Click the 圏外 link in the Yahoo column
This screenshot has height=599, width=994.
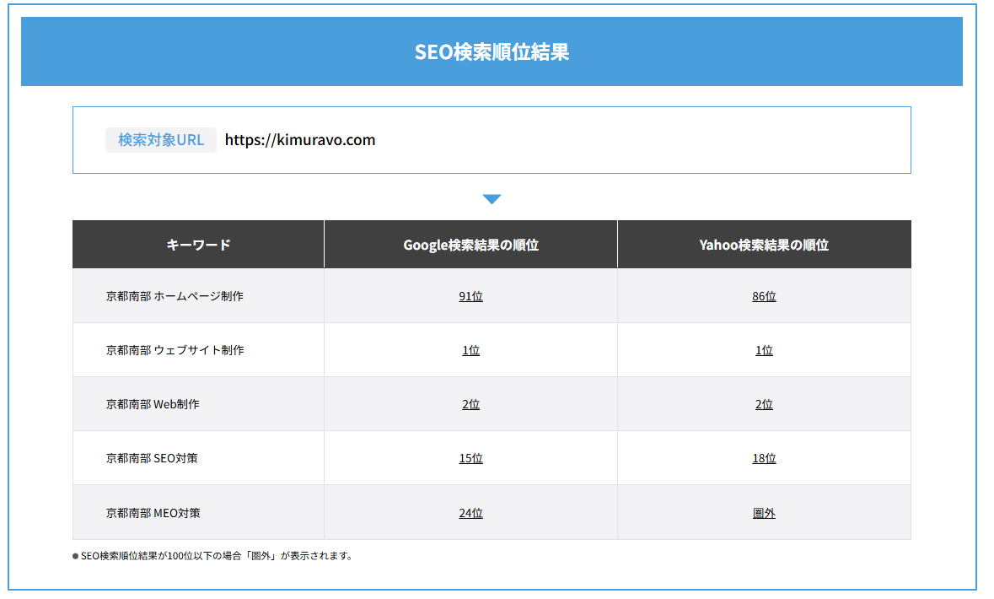764,511
